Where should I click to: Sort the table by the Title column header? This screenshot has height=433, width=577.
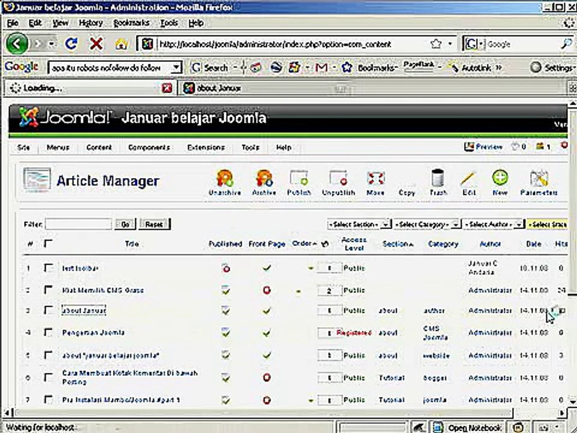132,244
